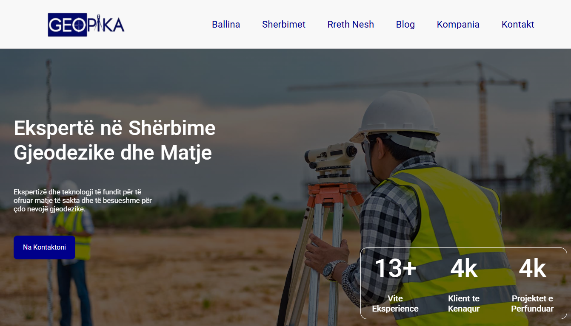
Task: Click the Vite Eksperience label
Action: (395, 304)
